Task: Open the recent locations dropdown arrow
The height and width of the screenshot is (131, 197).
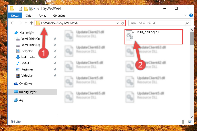Action: (x=26, y=23)
